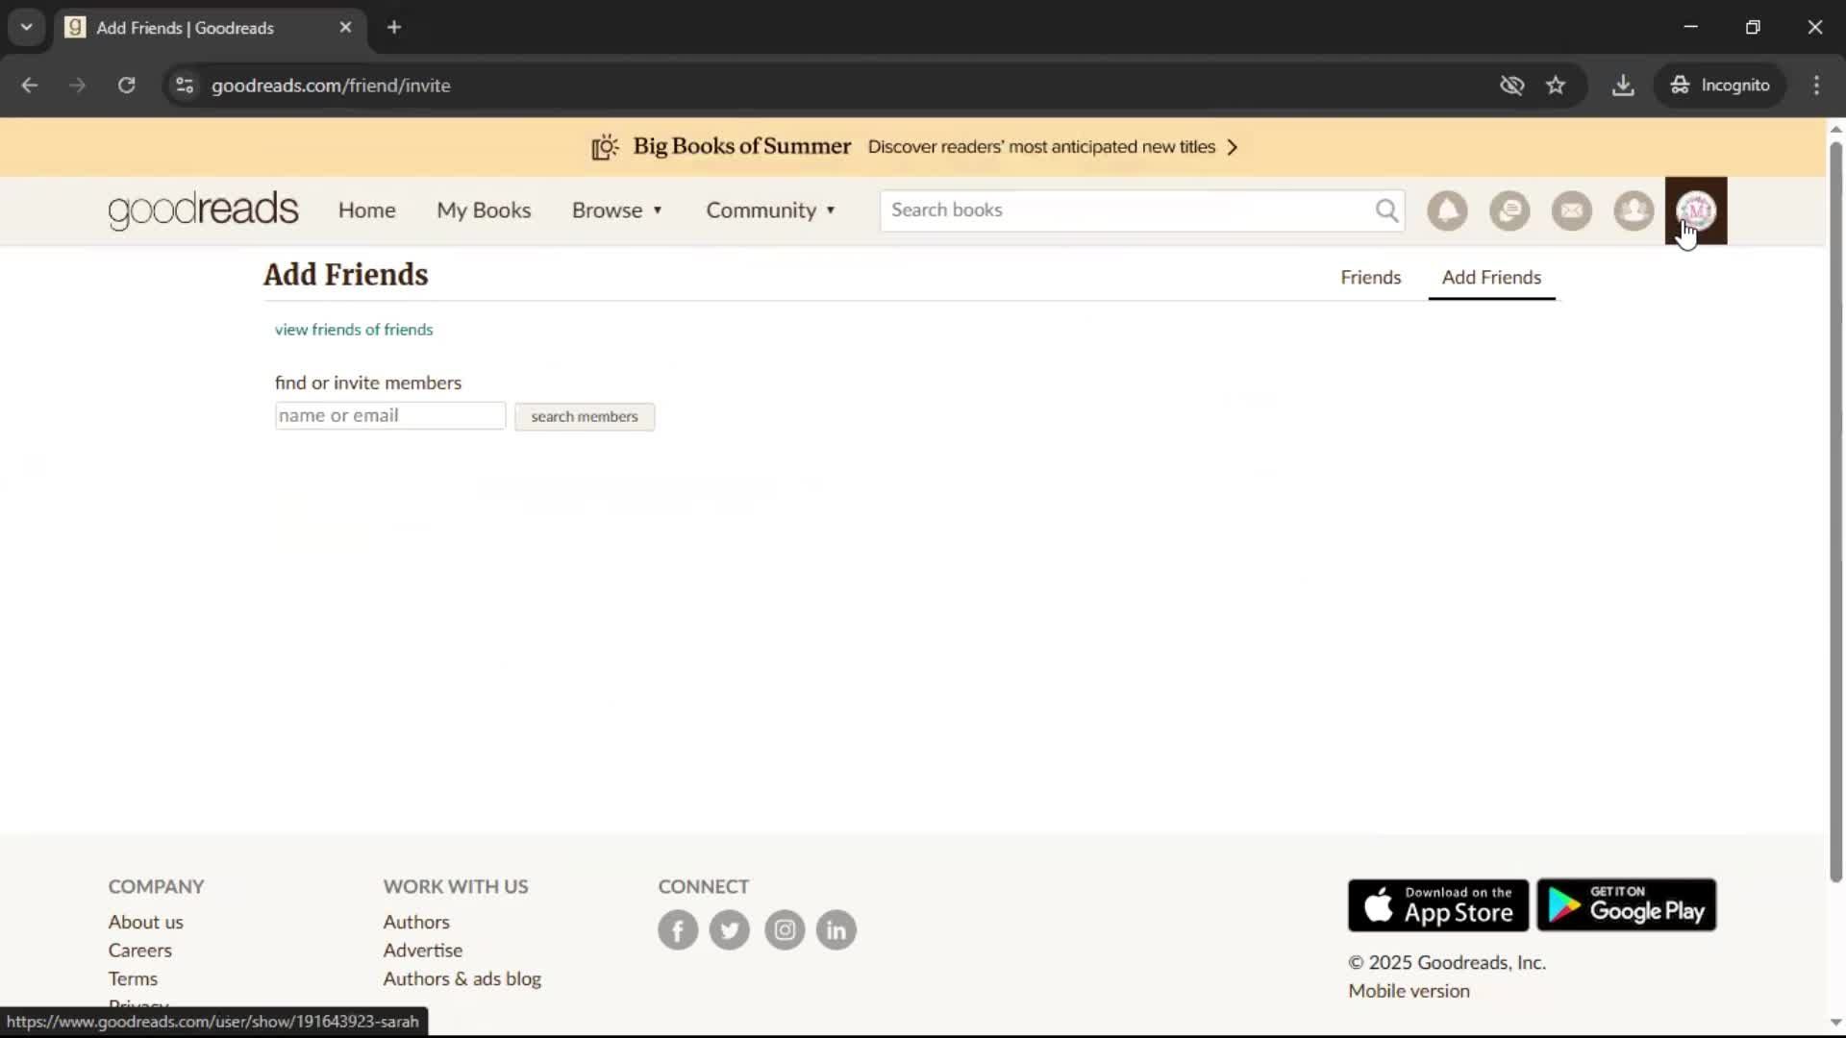Switch to the Friends tab
Viewport: 1846px width, 1038px height.
point(1370,278)
